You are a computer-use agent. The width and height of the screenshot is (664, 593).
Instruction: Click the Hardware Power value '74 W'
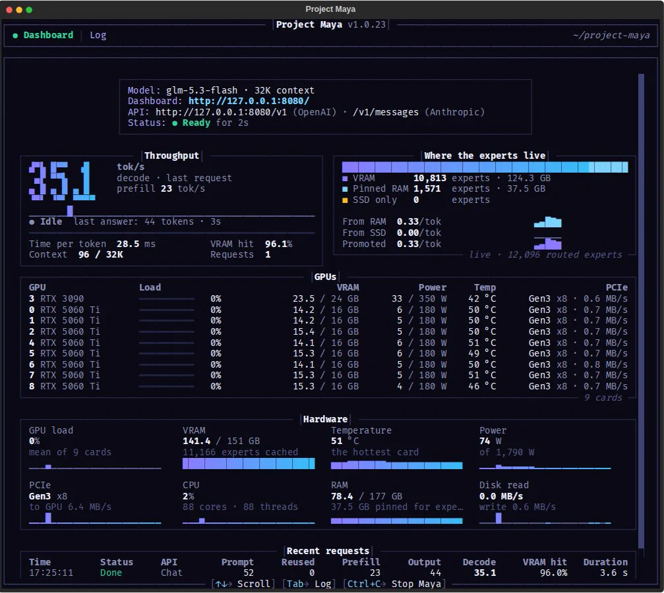(491, 441)
